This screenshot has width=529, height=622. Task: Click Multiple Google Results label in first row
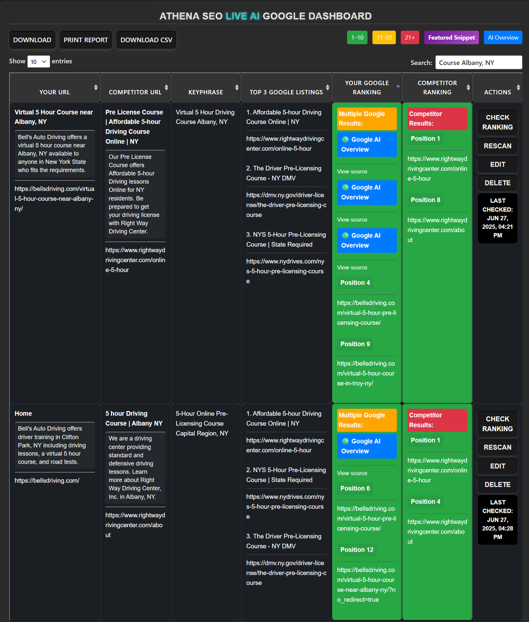coord(367,119)
